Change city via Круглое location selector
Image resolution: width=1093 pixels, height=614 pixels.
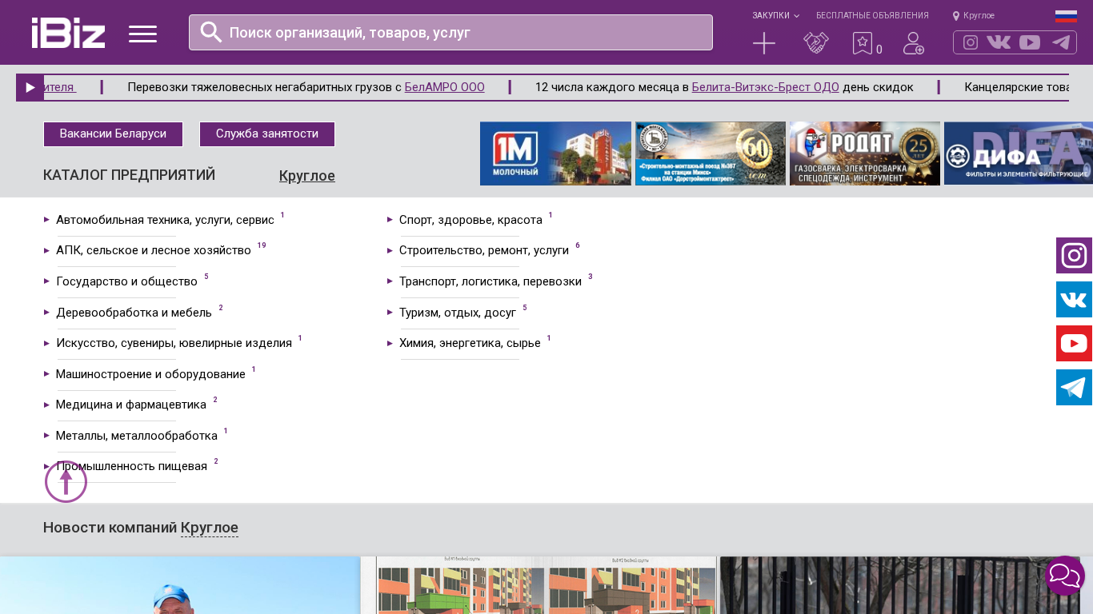click(974, 16)
